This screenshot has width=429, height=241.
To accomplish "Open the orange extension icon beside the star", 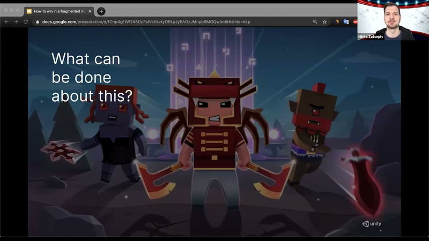I will point(337,22).
